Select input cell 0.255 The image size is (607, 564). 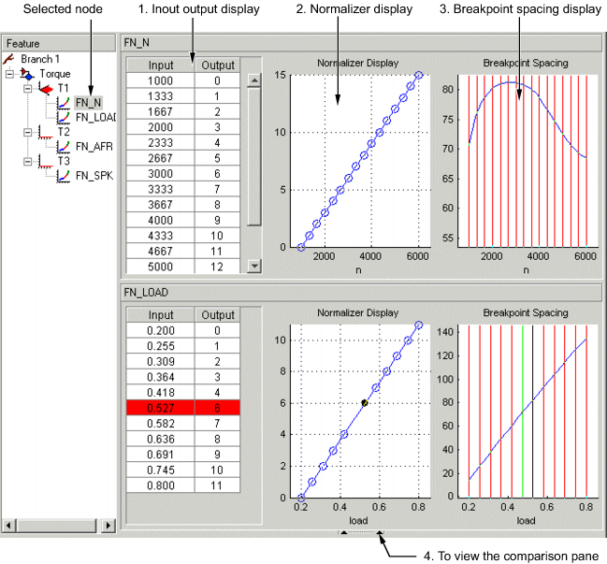(x=160, y=346)
